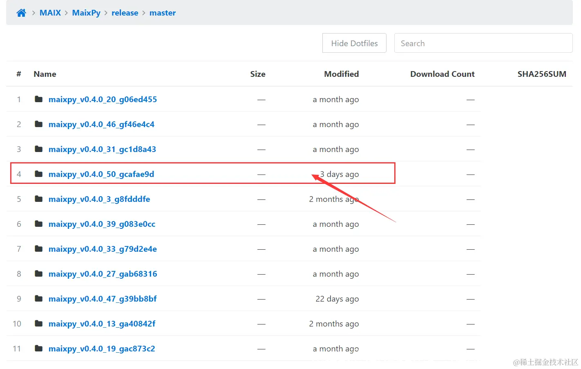The image size is (581, 369).
Task: Click '2 months ago' in the maixpy_v0.4.0_13_ga40842f row
Action: coord(334,324)
